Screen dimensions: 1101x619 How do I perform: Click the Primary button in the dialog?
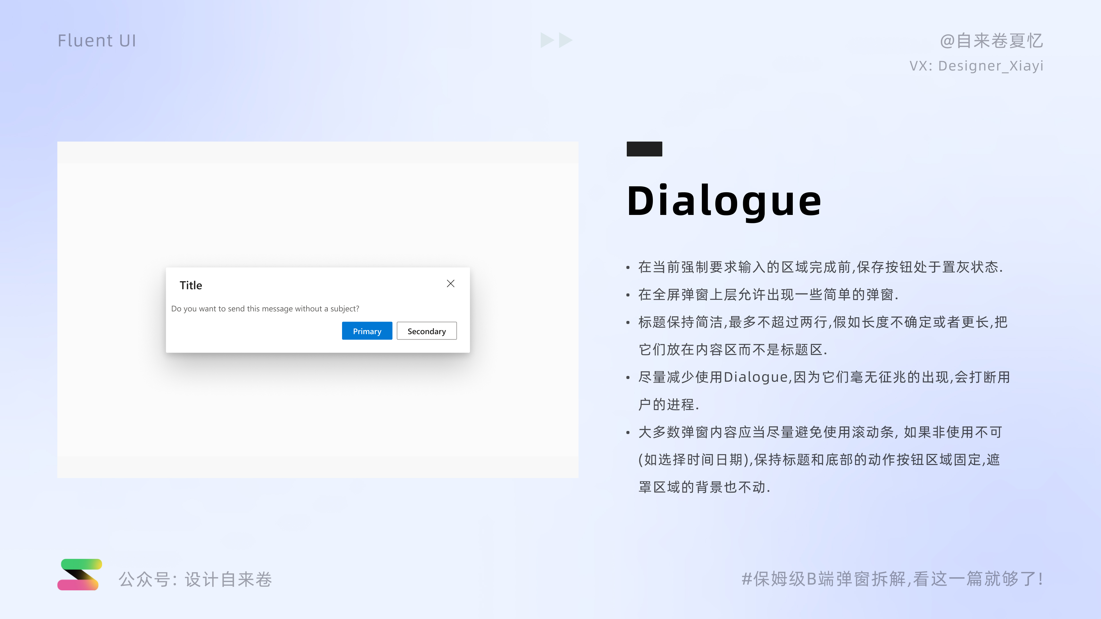click(x=367, y=331)
